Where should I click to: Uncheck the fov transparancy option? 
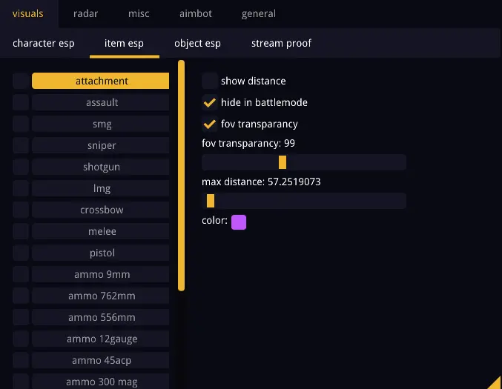click(210, 124)
